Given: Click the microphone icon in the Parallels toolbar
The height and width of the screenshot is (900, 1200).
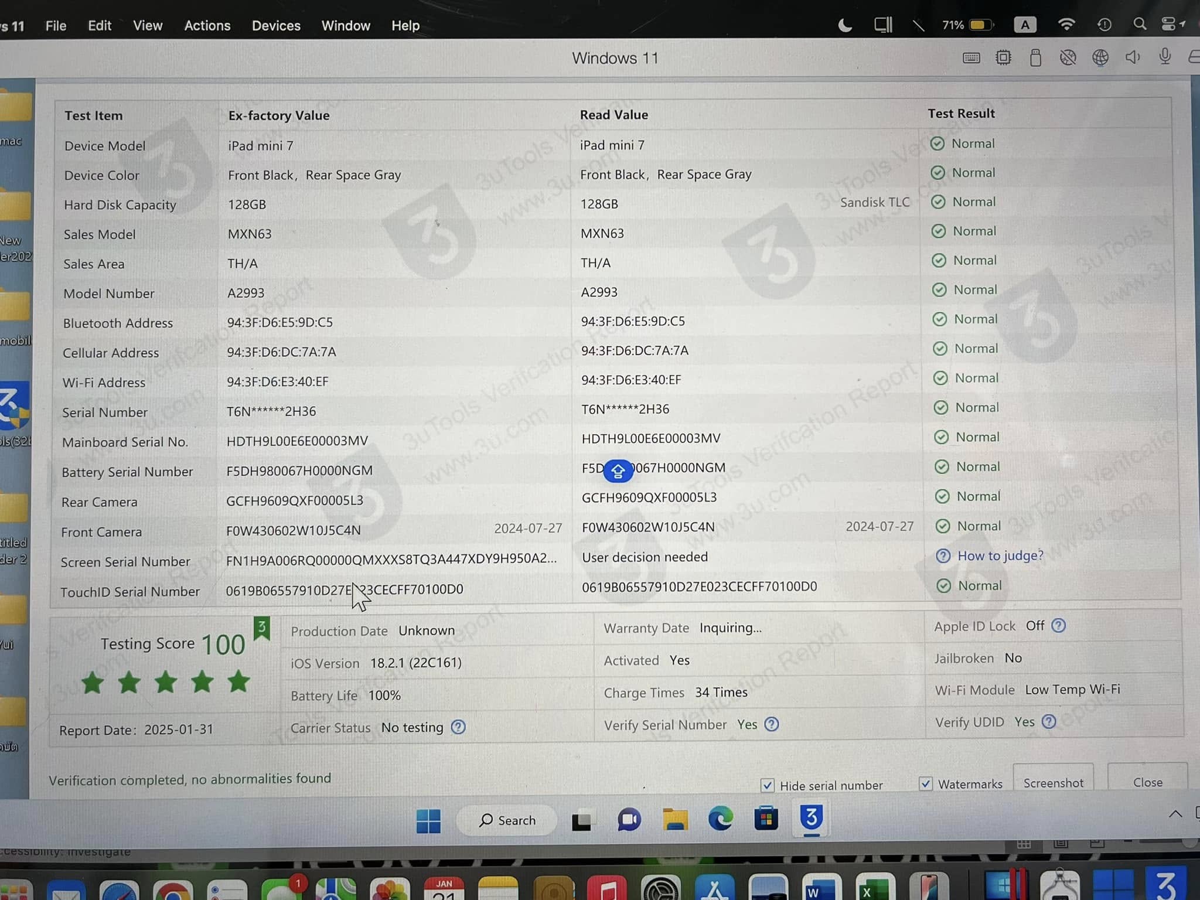Looking at the screenshot, I should point(1164,57).
